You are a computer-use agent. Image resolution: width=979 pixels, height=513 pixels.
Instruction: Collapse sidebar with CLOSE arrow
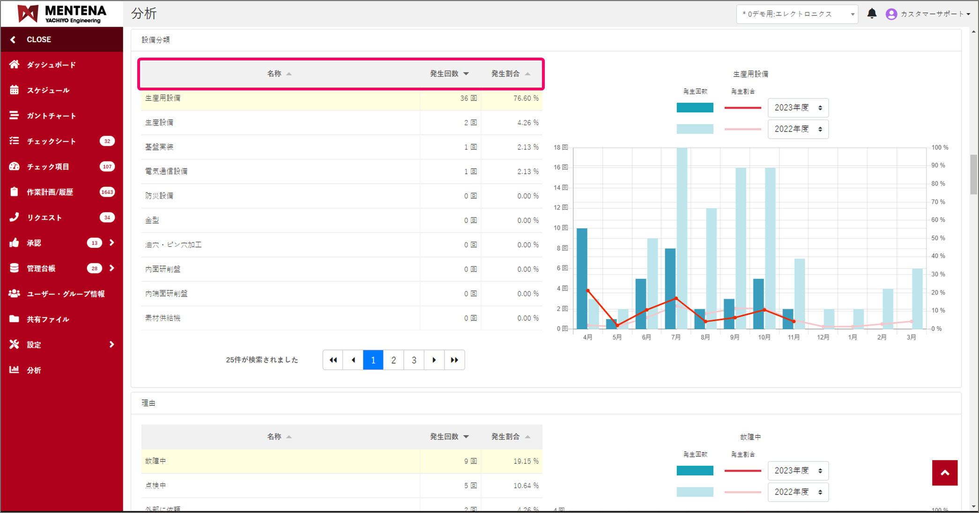click(x=13, y=40)
